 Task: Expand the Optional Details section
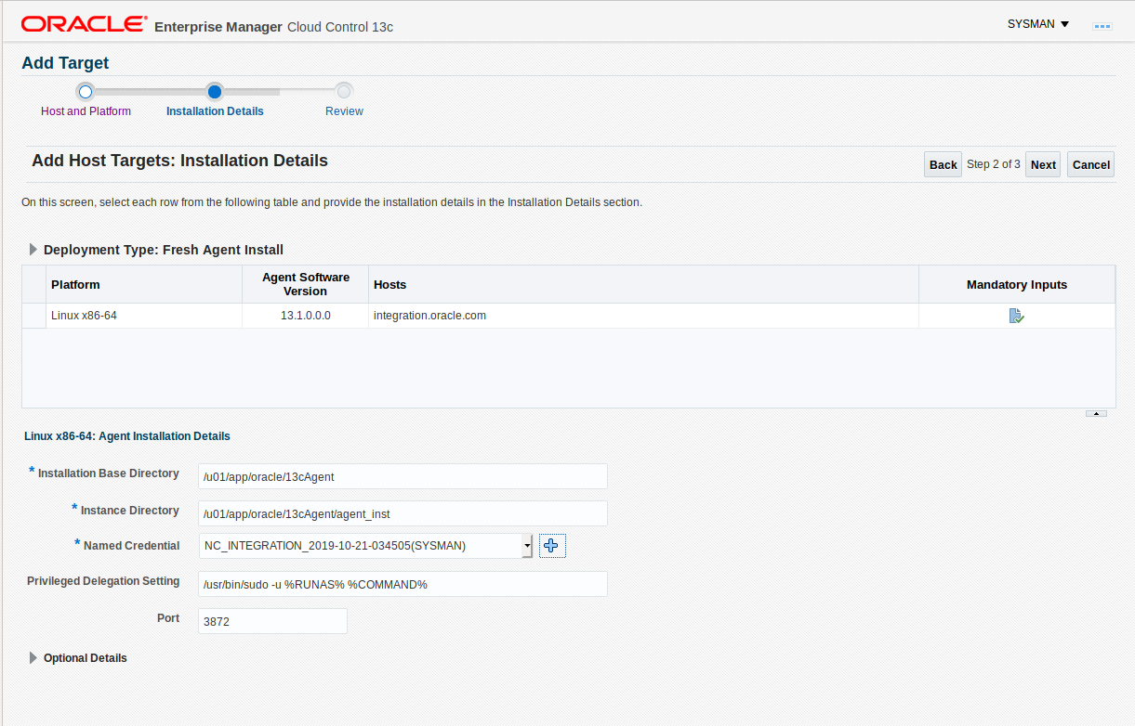[x=34, y=658]
